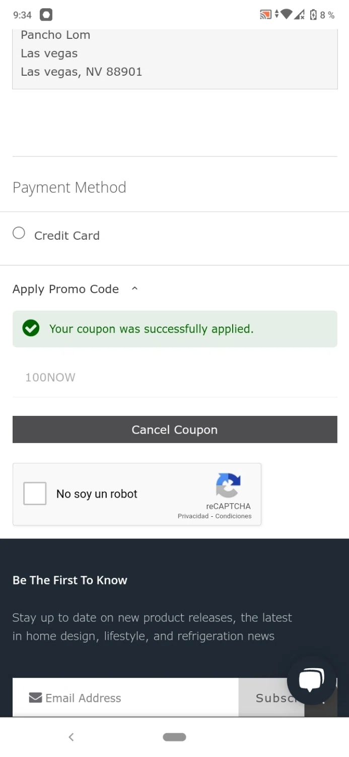This screenshot has width=349, height=757.
Task: Tap the battery icon in status bar
Action: tap(313, 15)
